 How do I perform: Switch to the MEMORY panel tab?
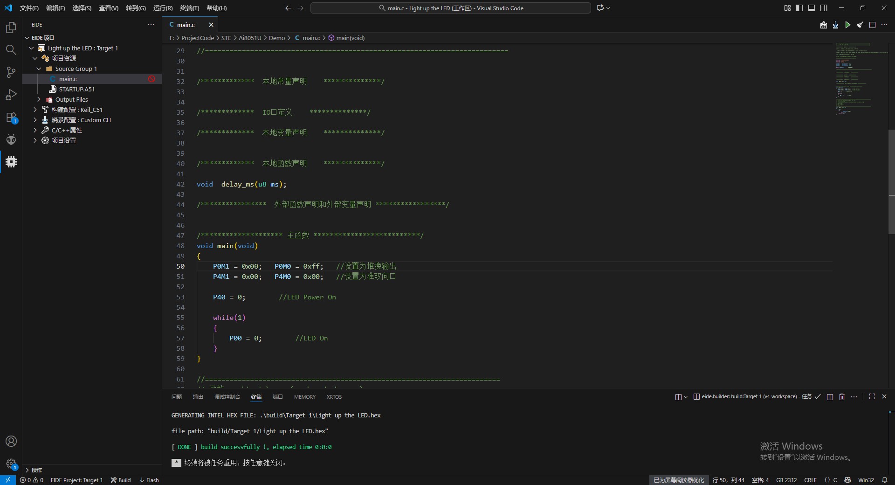[304, 397]
